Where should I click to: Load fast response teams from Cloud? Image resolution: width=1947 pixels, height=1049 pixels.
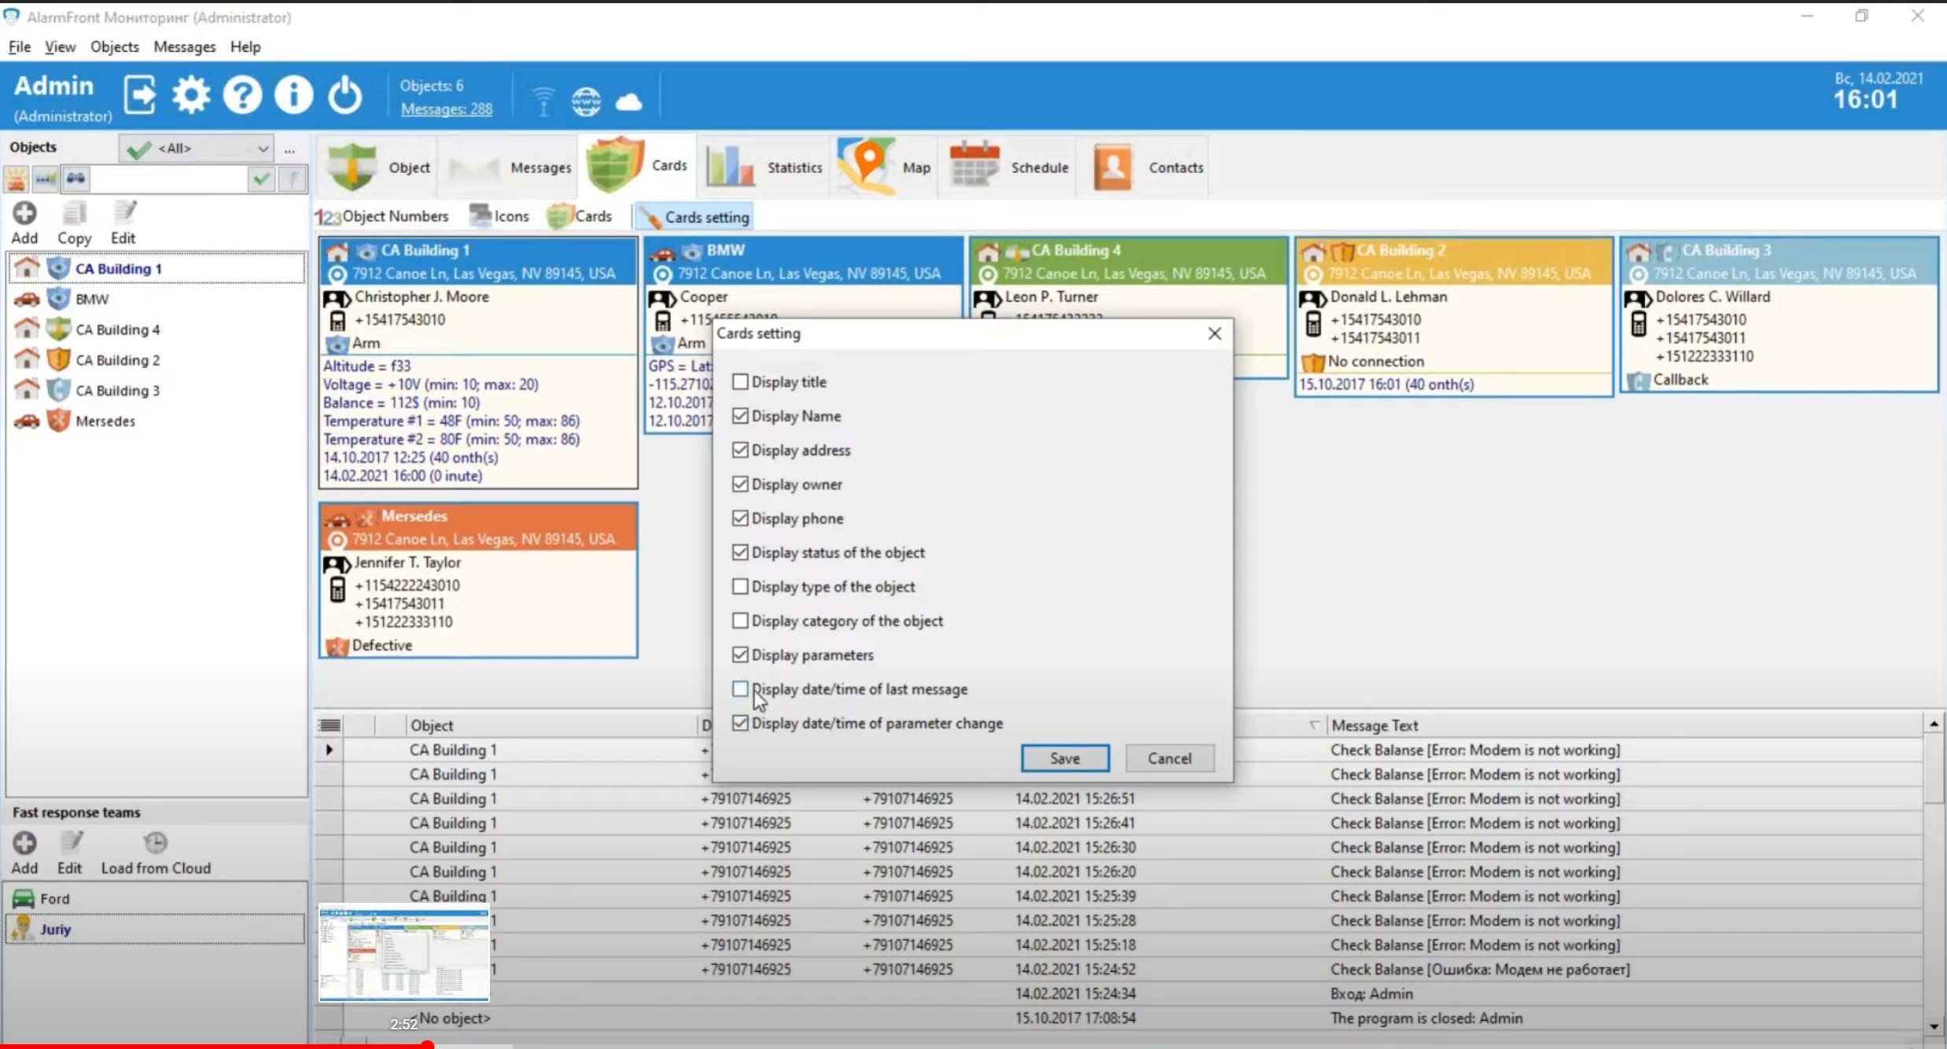pos(156,853)
